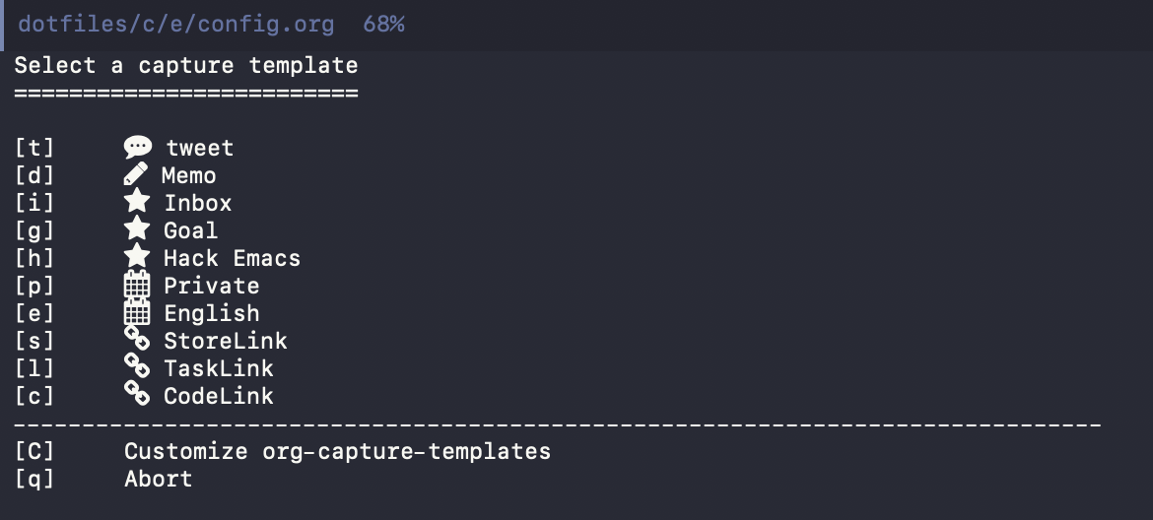The image size is (1153, 520).
Task: Click the [q] key hint
Action: click(x=34, y=480)
